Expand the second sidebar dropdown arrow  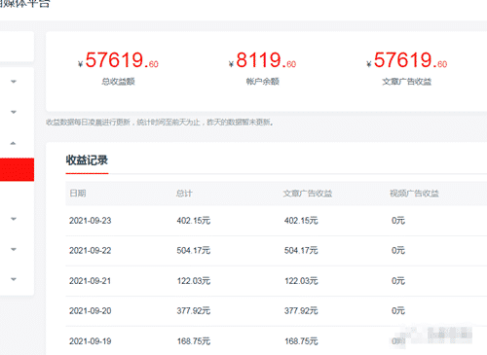point(14,112)
